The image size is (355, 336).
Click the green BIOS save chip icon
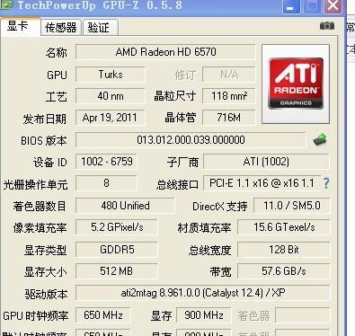(320, 139)
